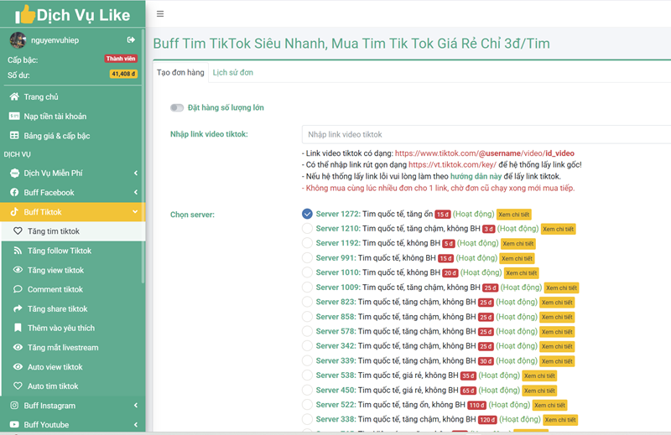Toggle the Đặt hàng số lượng lớn switch
Screen dimensions: 671x435
[177, 108]
